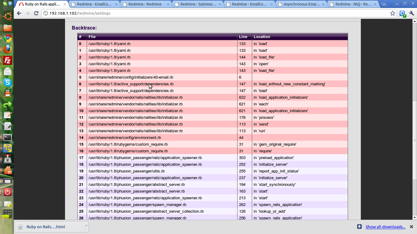Switch to Redmine - Redmine tab
The width and height of the screenshot is (417, 234).
point(145,4)
